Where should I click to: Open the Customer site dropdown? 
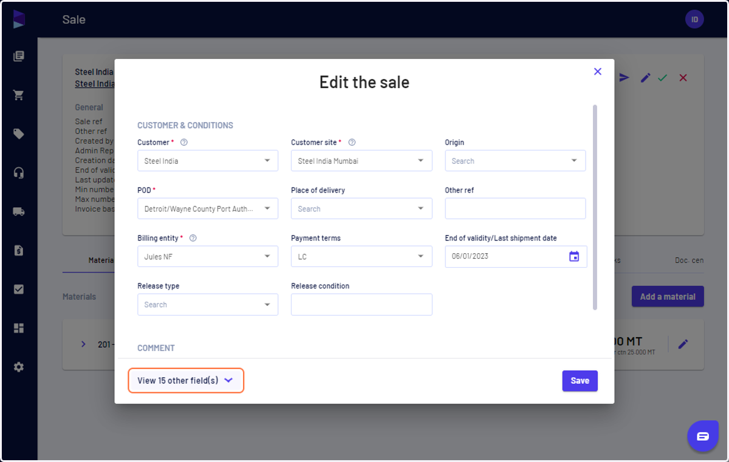coord(361,161)
